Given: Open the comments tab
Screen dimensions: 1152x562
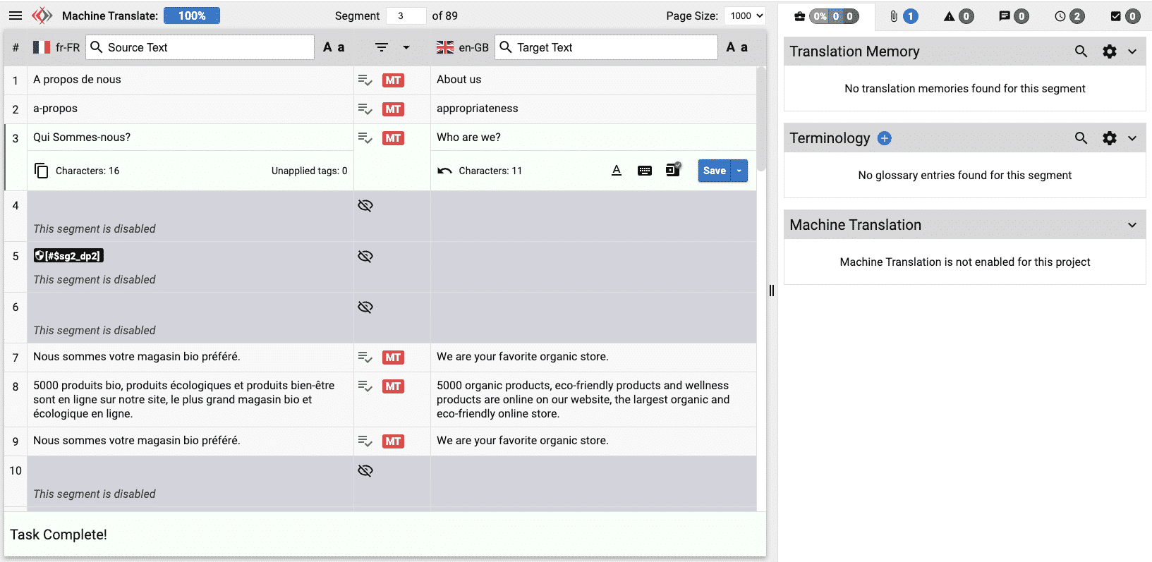Looking at the screenshot, I should pyautogui.click(x=1013, y=16).
